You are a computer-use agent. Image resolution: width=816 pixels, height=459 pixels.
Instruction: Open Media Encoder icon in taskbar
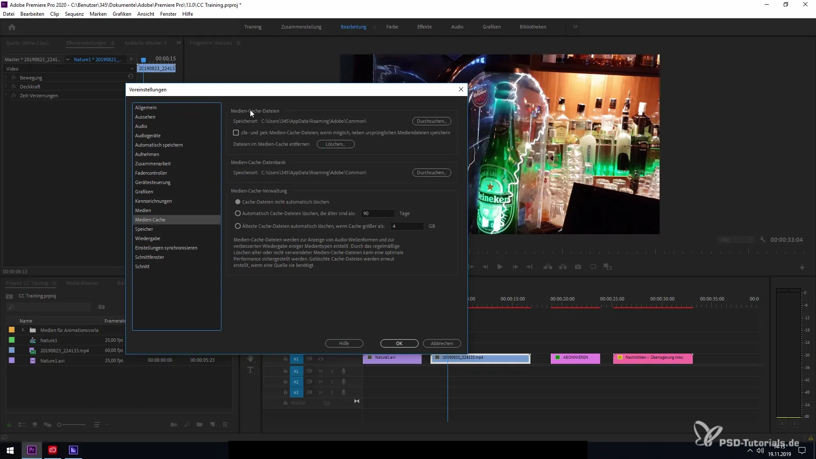click(x=74, y=450)
